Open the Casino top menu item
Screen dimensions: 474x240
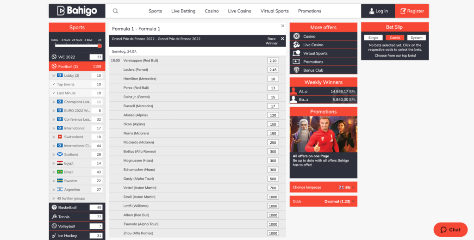(x=212, y=11)
